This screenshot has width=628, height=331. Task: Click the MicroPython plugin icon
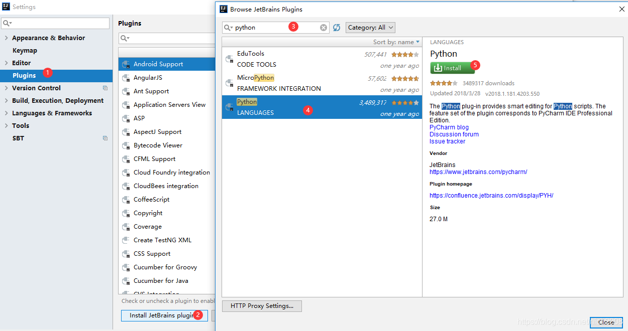tap(229, 83)
